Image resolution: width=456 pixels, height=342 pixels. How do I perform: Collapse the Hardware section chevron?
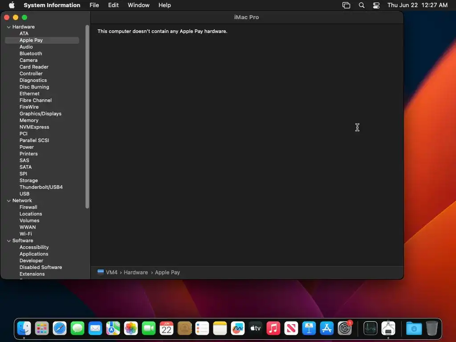[x=9, y=27]
